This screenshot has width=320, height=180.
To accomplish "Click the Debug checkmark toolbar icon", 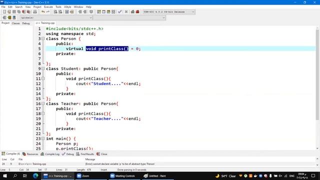I will [x=120, y=12].
